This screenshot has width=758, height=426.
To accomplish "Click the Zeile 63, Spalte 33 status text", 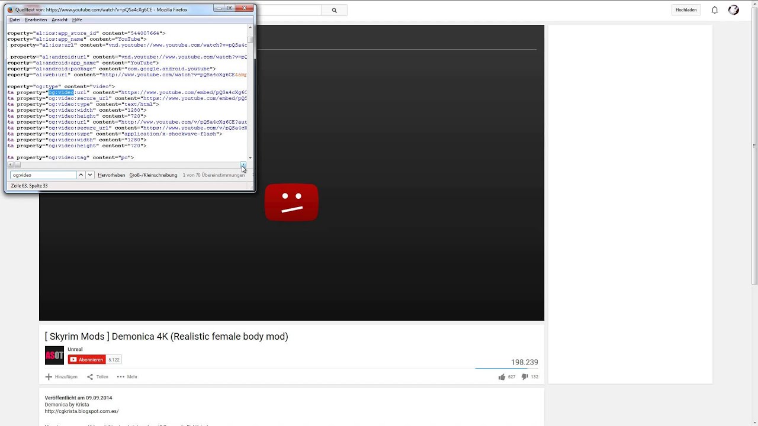I will 29,186.
